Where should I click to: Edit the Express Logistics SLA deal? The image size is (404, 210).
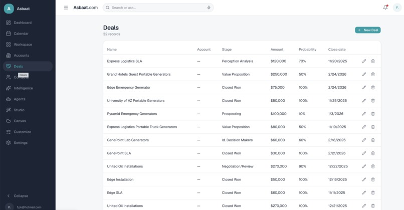364,61
